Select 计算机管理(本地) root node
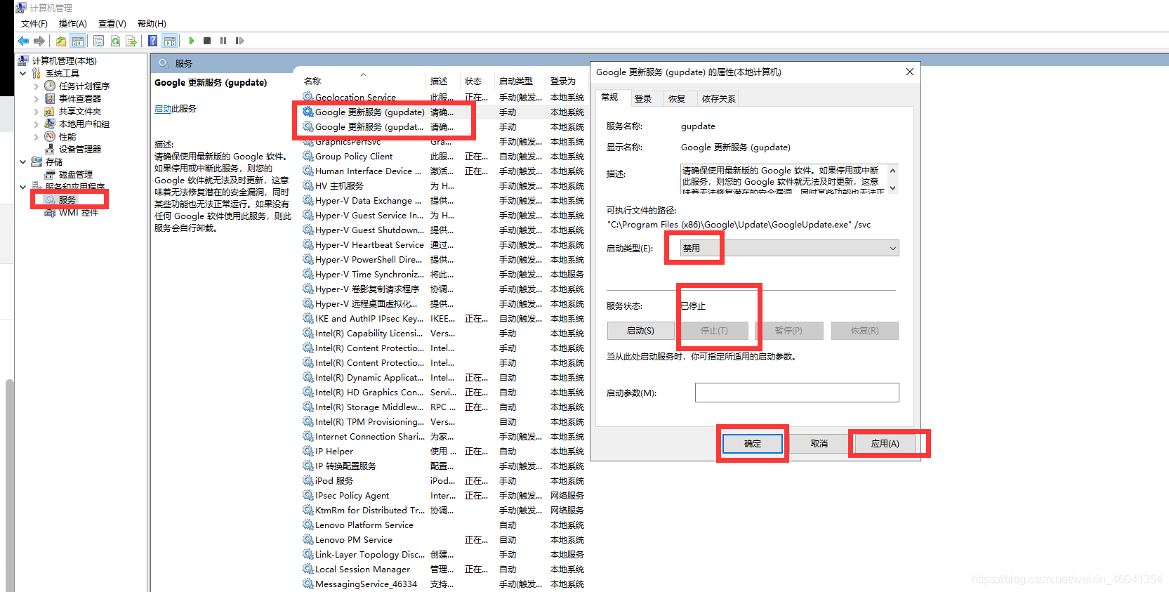The height and width of the screenshot is (592, 1169). tap(65, 60)
